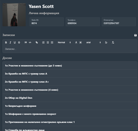Select the State ID value 8074
This screenshot has height=131, width=138.
34,23
